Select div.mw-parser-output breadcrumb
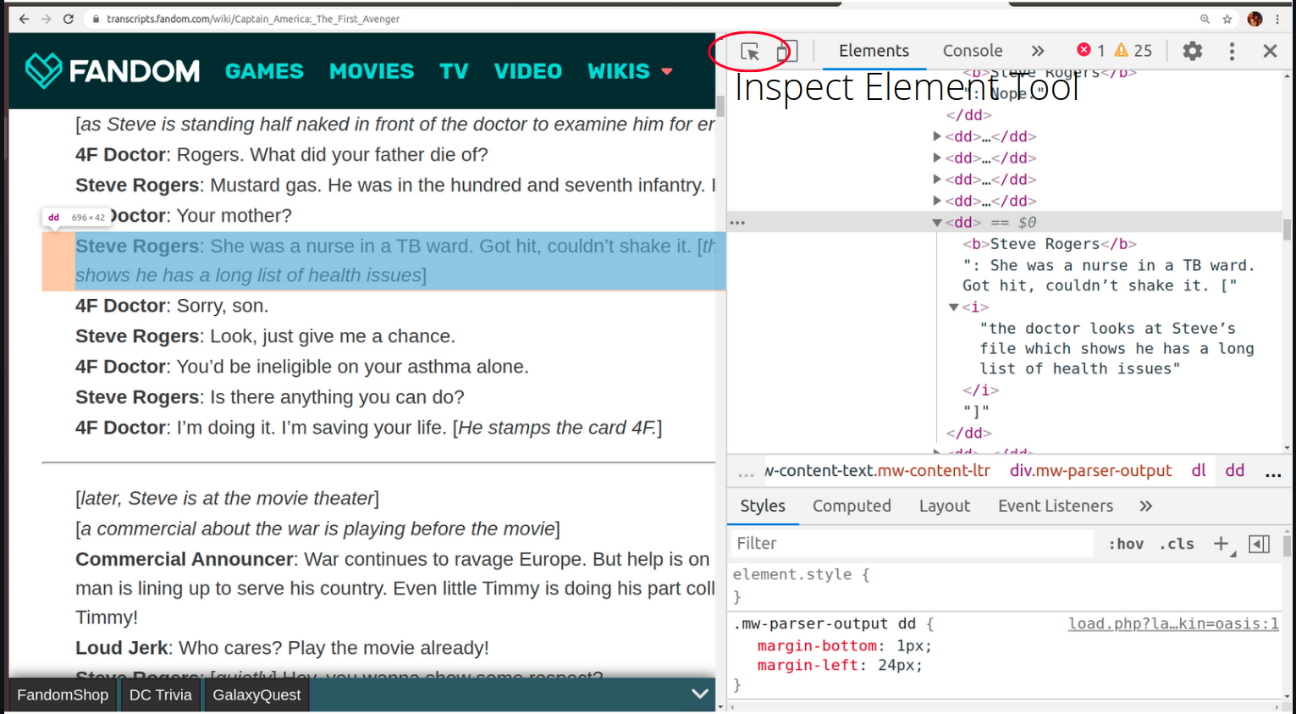This screenshot has height=714, width=1296. [1090, 470]
